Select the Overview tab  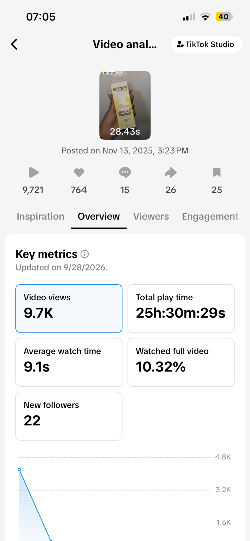[99, 216]
